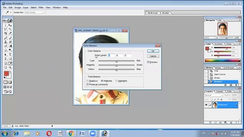Select the Clone Stamp tool
The width and height of the screenshot is (244, 137).
tap(5, 42)
